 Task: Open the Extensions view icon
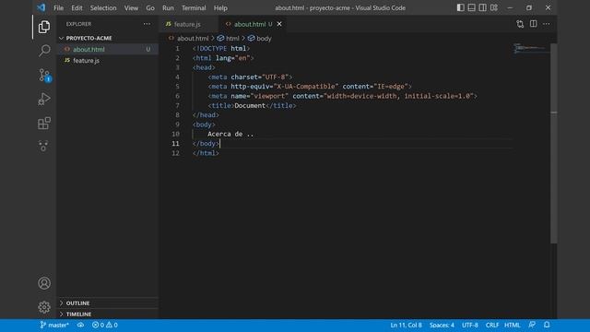44,123
